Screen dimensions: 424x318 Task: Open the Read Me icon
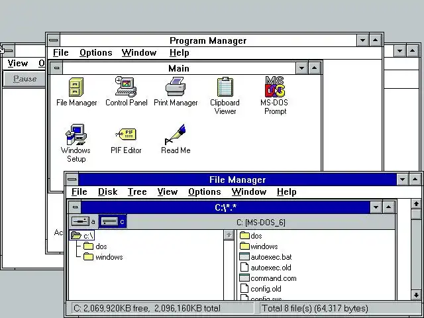[176, 139]
